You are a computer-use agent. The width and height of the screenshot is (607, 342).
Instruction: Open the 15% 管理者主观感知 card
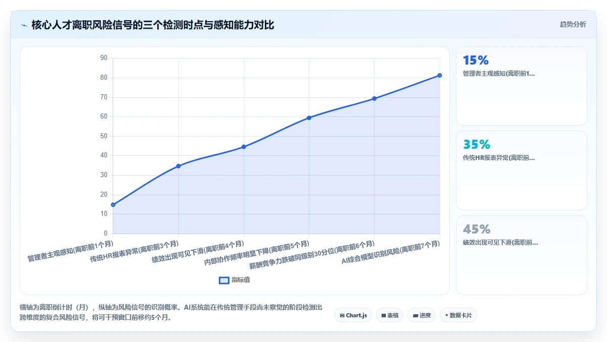click(x=522, y=86)
